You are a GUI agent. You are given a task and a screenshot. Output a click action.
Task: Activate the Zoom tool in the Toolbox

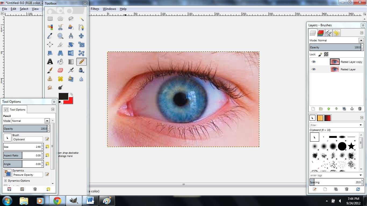point(60,36)
